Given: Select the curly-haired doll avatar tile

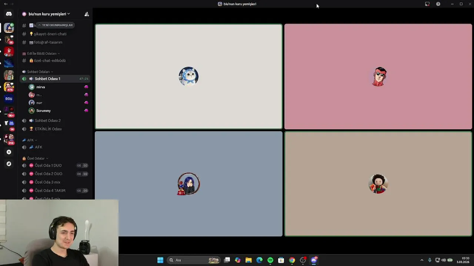Looking at the screenshot, I should tap(378, 184).
